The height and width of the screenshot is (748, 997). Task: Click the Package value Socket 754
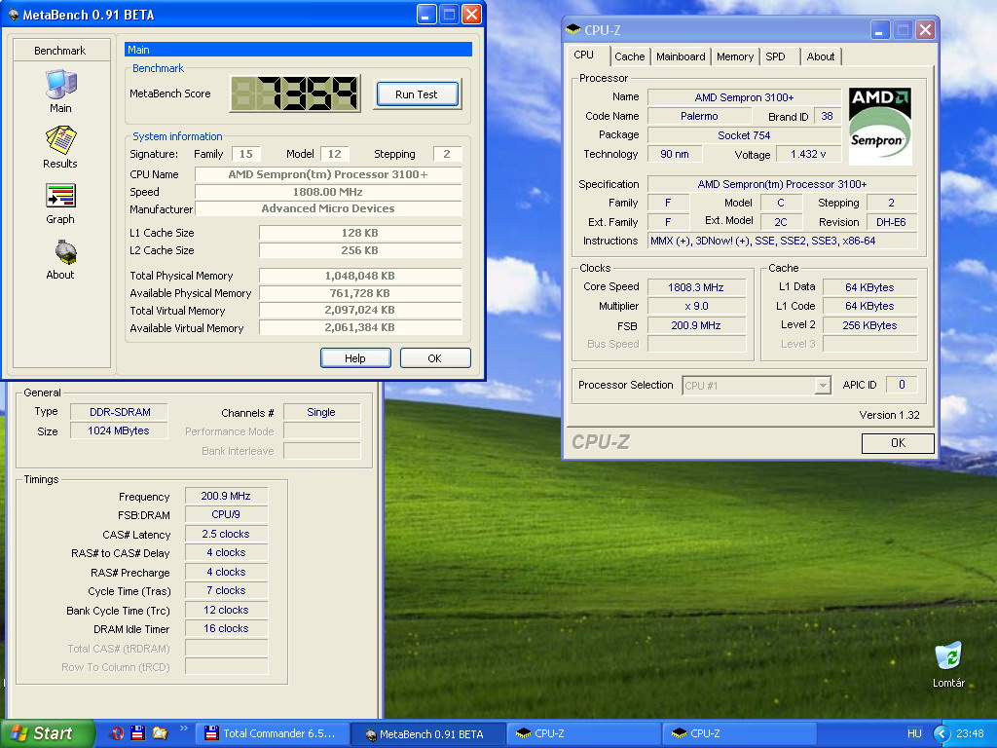point(744,134)
